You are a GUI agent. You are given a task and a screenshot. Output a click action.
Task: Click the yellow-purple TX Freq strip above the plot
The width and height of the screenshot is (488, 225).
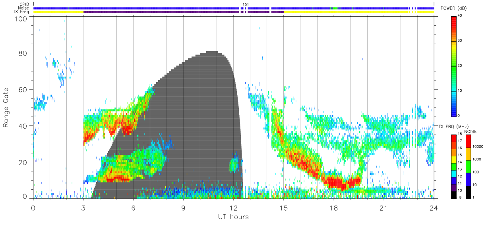tap(234, 12)
